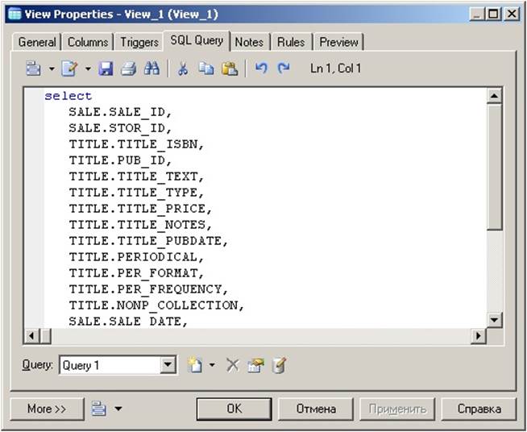The height and width of the screenshot is (432, 527).
Task: Click the select keyword in editor
Action: coord(68,96)
